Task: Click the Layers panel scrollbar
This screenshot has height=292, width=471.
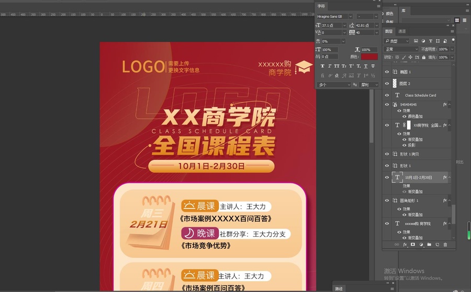Action: tap(454, 214)
